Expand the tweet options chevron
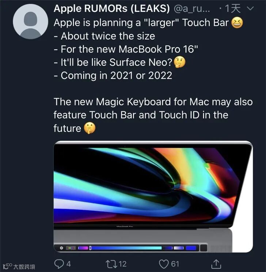266x272 pixels. [250, 8]
